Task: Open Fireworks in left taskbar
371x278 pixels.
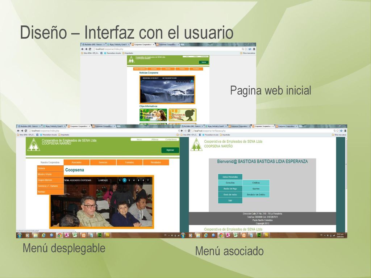Action: click(x=107, y=235)
